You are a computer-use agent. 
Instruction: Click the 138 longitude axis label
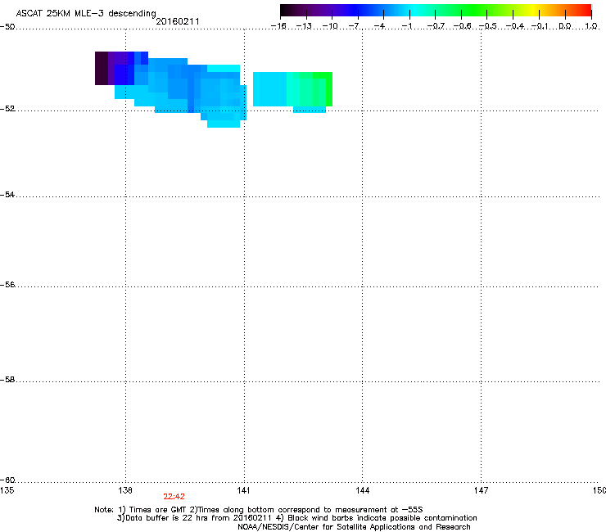[x=125, y=490]
